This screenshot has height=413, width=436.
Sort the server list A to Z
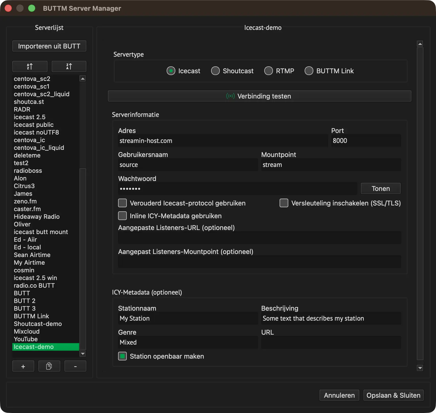[30, 66]
